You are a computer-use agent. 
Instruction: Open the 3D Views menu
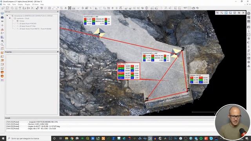pos(35,4)
